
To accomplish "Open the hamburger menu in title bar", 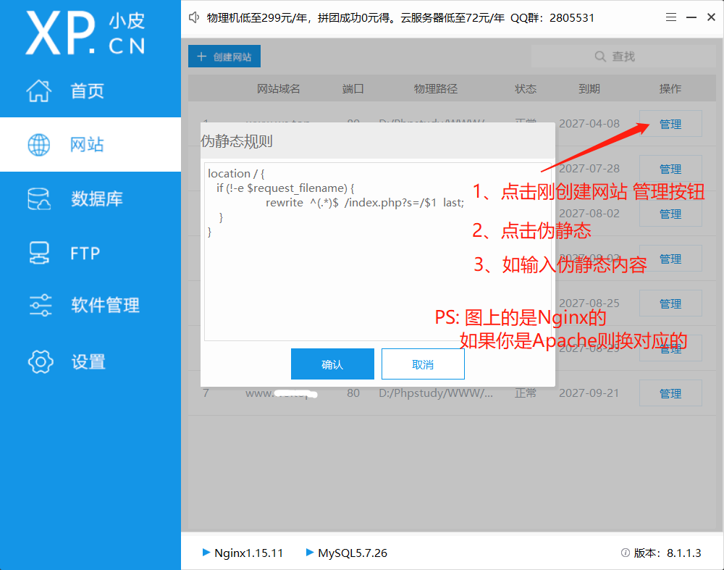I will tap(671, 17).
